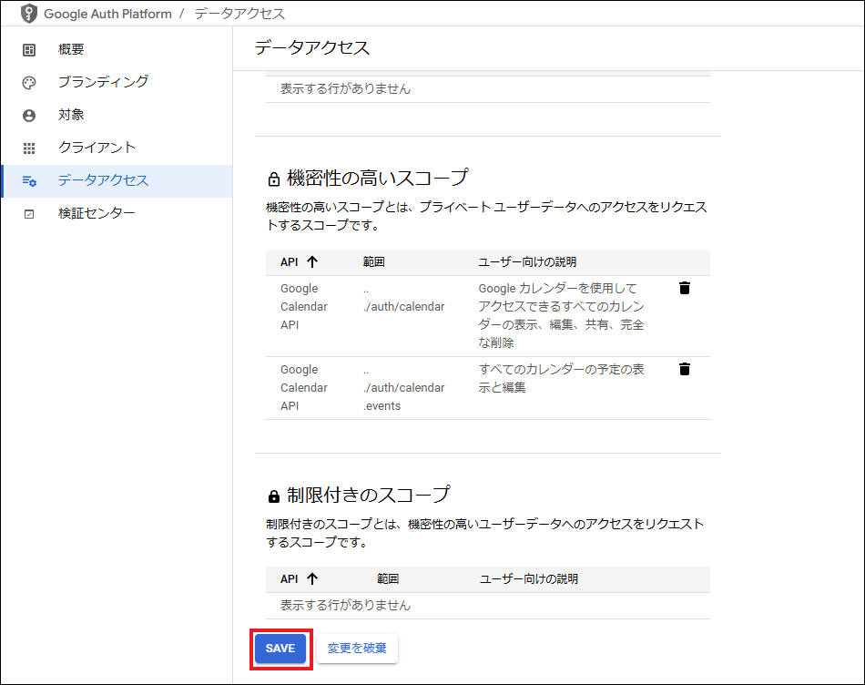The width and height of the screenshot is (865, 685).
Task: Click the 変更を破棄 discard changes button
Action: coord(357,649)
